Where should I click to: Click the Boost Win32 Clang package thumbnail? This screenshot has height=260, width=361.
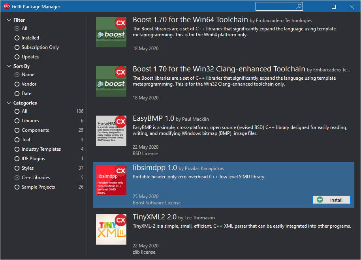coord(111,81)
